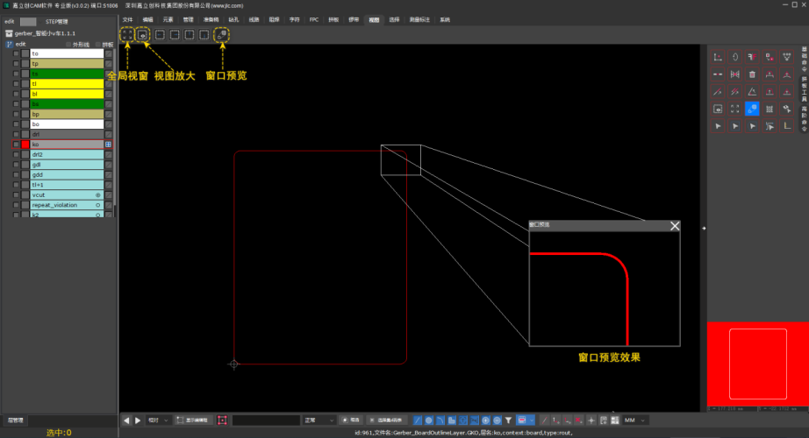The image size is (809, 438).
Task: Toggle the checkbox beside layer 'ko'
Action: 16,145
